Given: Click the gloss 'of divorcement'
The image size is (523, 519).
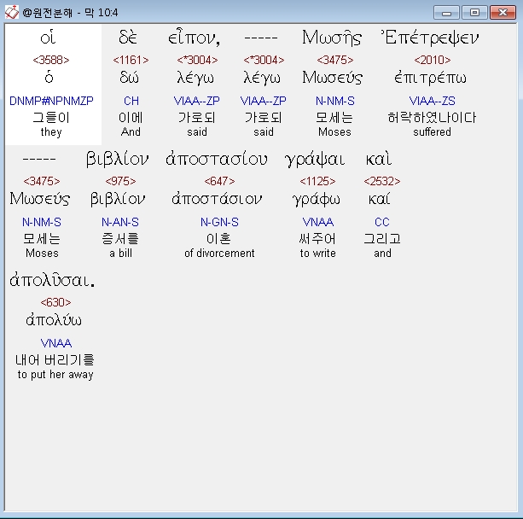Looking at the screenshot, I should click(x=219, y=253).
